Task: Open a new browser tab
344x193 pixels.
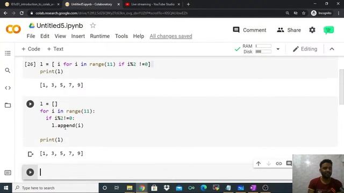Action: pyautogui.click(x=188, y=4)
